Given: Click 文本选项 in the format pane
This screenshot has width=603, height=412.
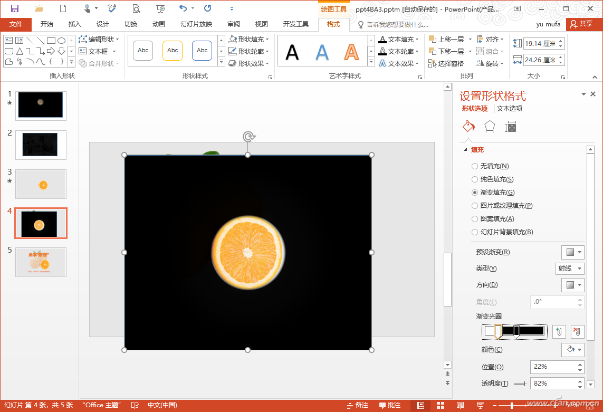Looking at the screenshot, I should 509,109.
